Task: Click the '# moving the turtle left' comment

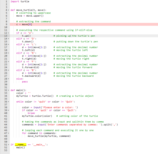Action: tap(71, 50)
